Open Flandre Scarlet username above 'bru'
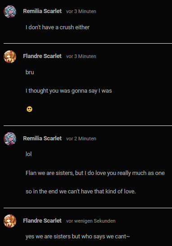Screen dimensions: 172x246 (x=42, y=56)
